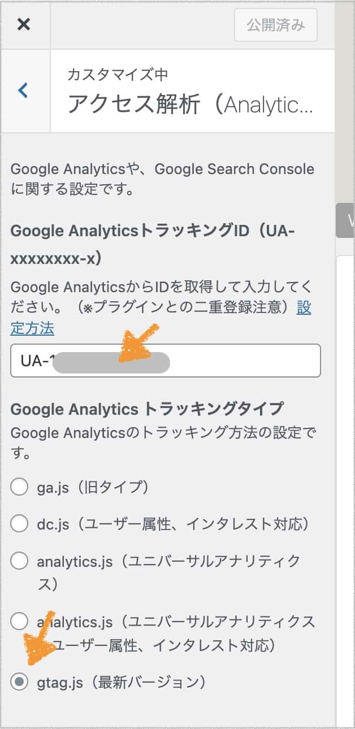Select analytics.js with user attributes option
This screenshot has width=355, height=729.
pyautogui.click(x=19, y=622)
